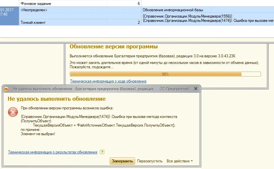Click the Выполняется обновление Бухгалтерия предприятия text
The width and height of the screenshot is (274, 169).
(x=152, y=56)
